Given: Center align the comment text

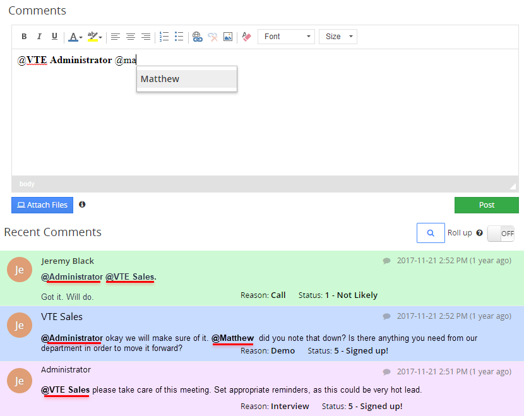Looking at the screenshot, I should click(x=131, y=37).
